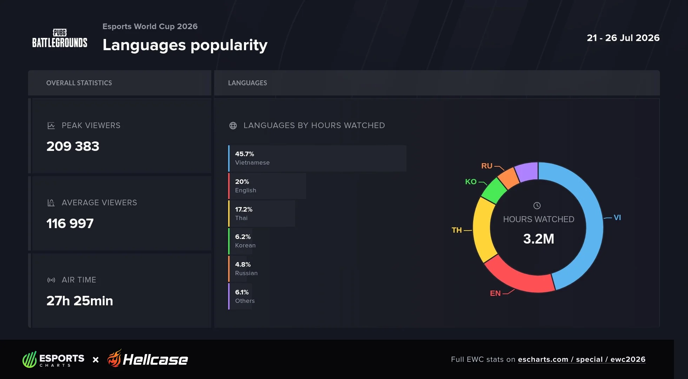Click the PUBG Battlegrounds logo
Screen dimensions: 688x379
click(x=60, y=38)
